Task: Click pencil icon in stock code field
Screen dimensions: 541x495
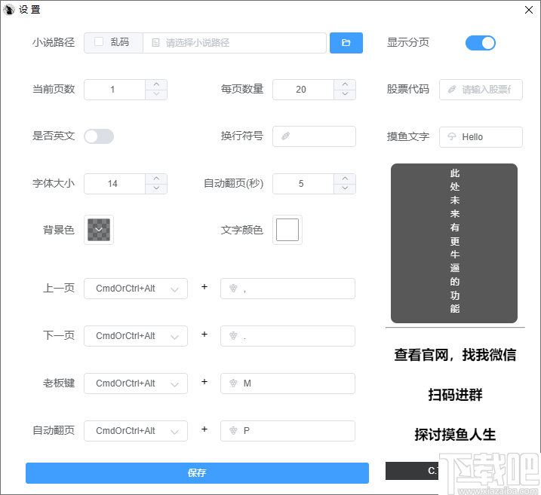Action: 452,90
